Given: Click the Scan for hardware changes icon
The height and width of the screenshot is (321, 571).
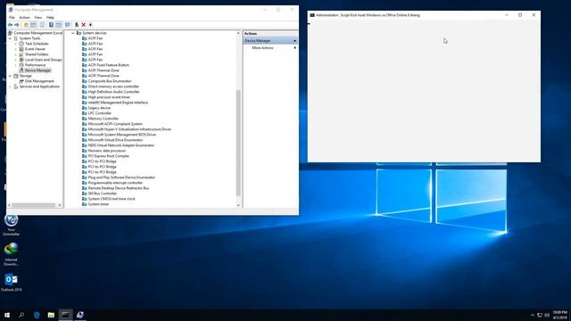Looking at the screenshot, I should pyautogui.click(x=90, y=25).
